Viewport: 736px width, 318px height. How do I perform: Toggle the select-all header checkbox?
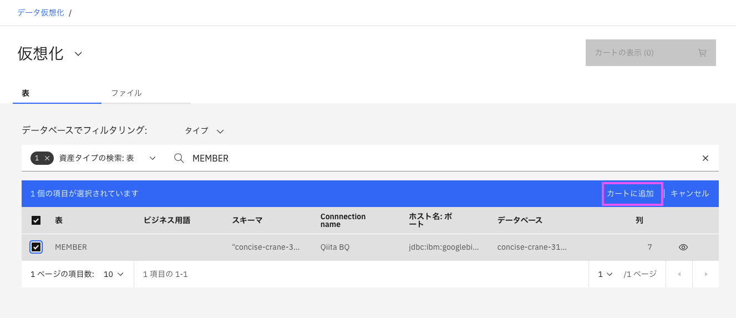[36, 220]
